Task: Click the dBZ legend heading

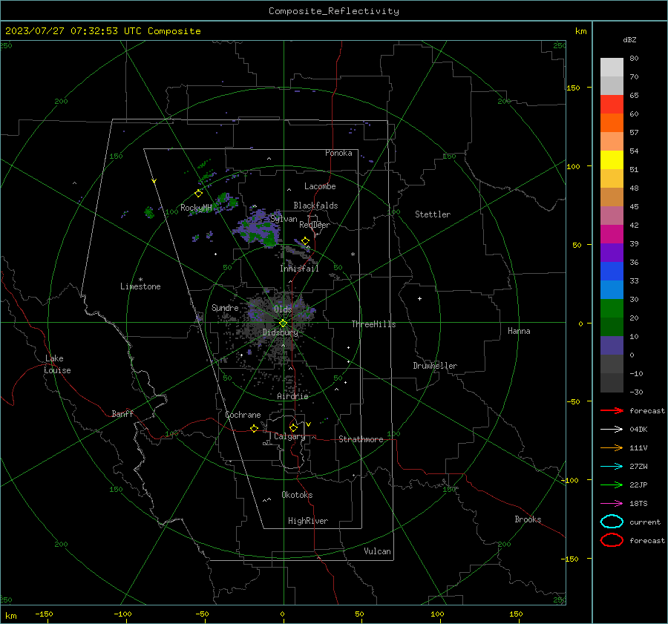Action: coord(629,40)
